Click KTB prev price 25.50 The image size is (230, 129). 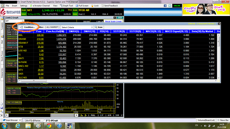click(41, 47)
